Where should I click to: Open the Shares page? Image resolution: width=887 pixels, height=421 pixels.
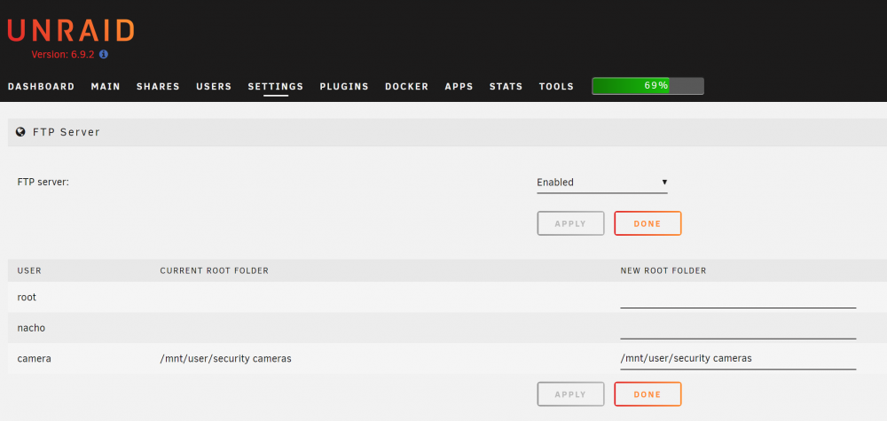coord(158,87)
